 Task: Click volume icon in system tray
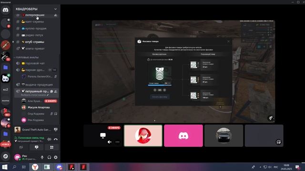270,167
